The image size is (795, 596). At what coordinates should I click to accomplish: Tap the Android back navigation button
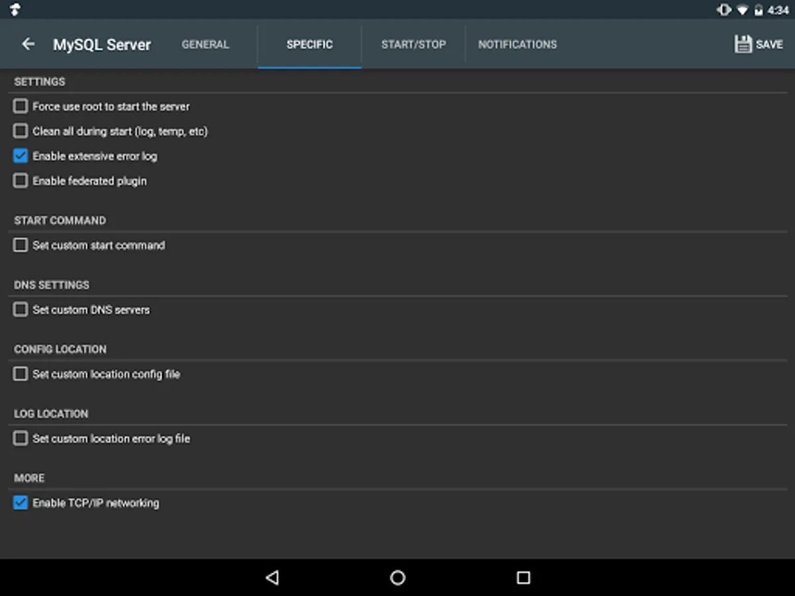point(272,577)
